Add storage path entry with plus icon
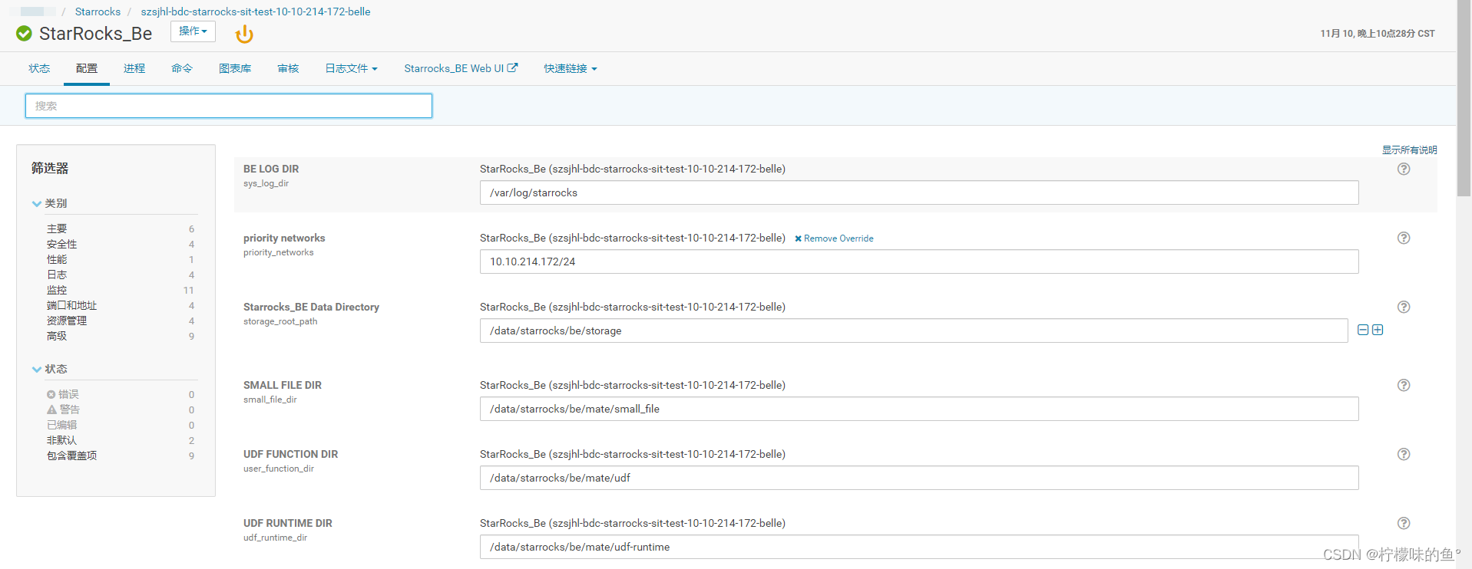 [x=1378, y=330]
